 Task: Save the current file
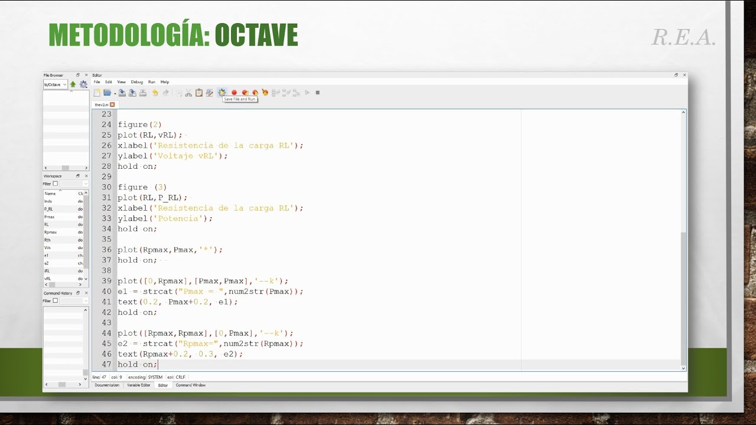coord(122,93)
